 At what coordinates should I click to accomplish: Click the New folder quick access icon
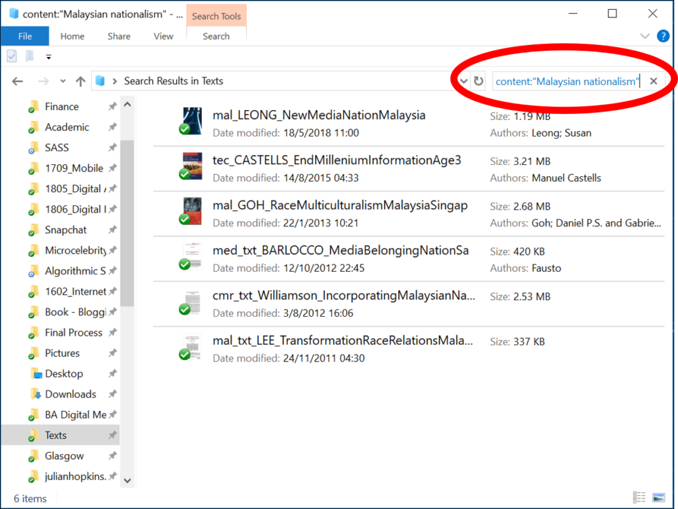point(30,56)
